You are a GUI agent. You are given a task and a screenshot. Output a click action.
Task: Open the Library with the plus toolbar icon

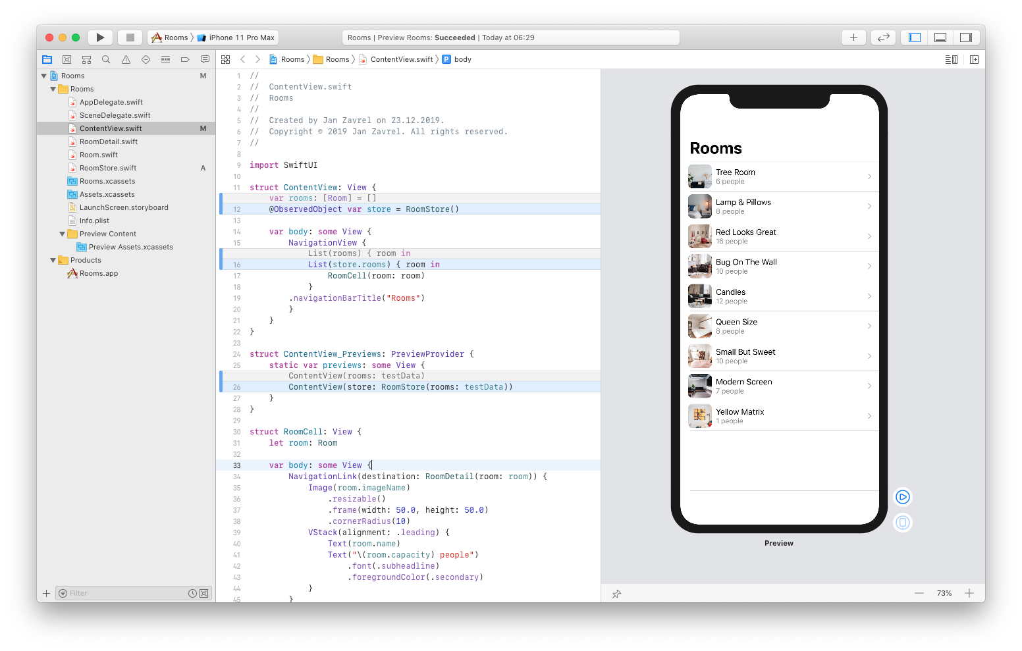pos(853,37)
